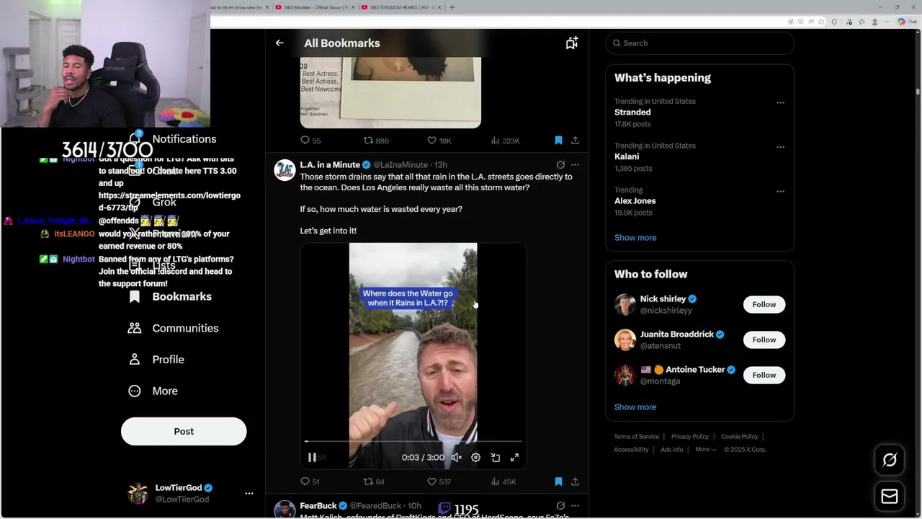Pause the L.A. storm water video
The width and height of the screenshot is (922, 519).
pyautogui.click(x=312, y=458)
